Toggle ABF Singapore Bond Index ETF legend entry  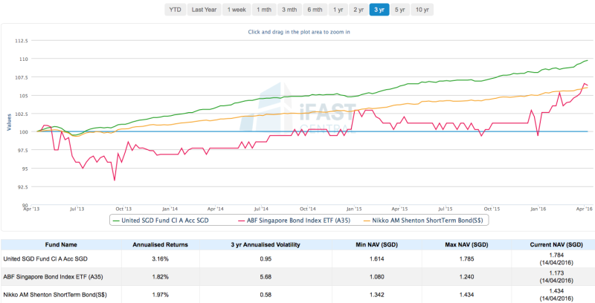click(293, 220)
